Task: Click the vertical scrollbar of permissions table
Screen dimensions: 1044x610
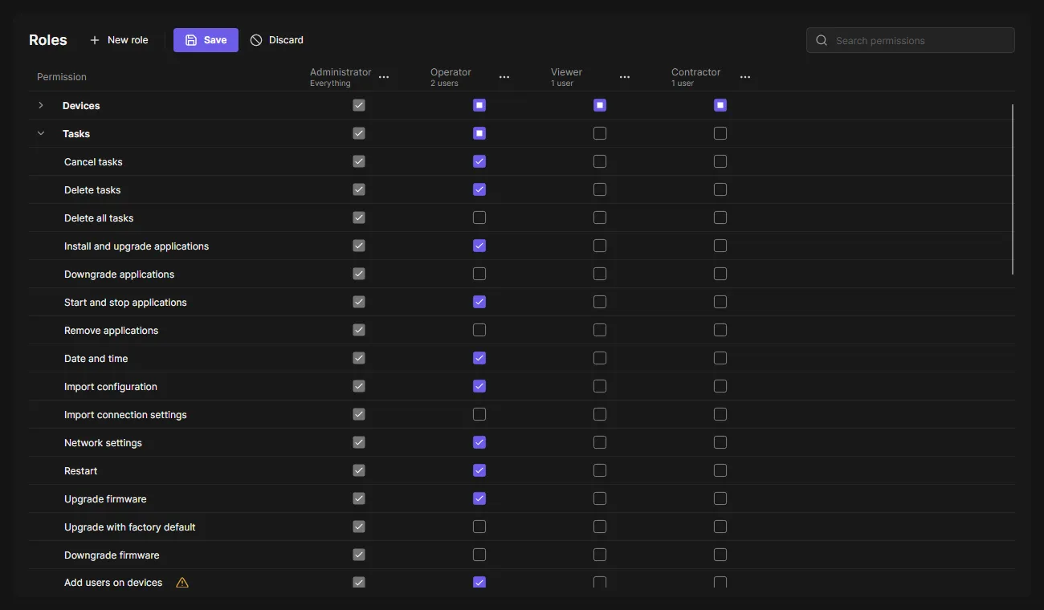Action: point(1013,189)
